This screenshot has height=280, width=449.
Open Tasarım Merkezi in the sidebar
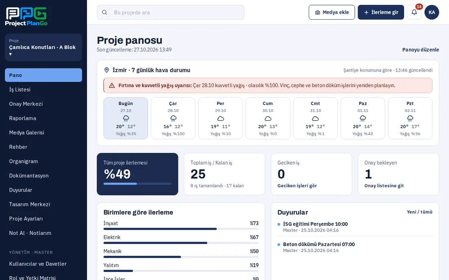[44, 204]
